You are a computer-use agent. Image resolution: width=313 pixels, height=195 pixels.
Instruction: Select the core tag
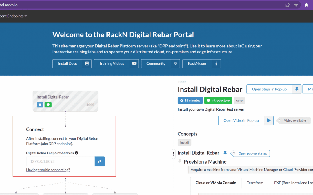(239, 101)
